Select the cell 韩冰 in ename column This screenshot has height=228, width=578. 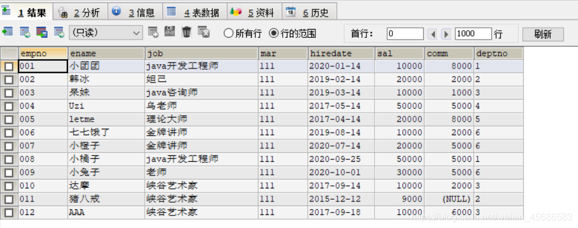(x=107, y=80)
